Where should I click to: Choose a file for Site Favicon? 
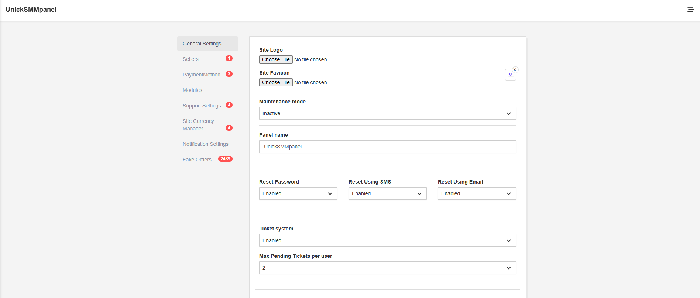[276, 82]
